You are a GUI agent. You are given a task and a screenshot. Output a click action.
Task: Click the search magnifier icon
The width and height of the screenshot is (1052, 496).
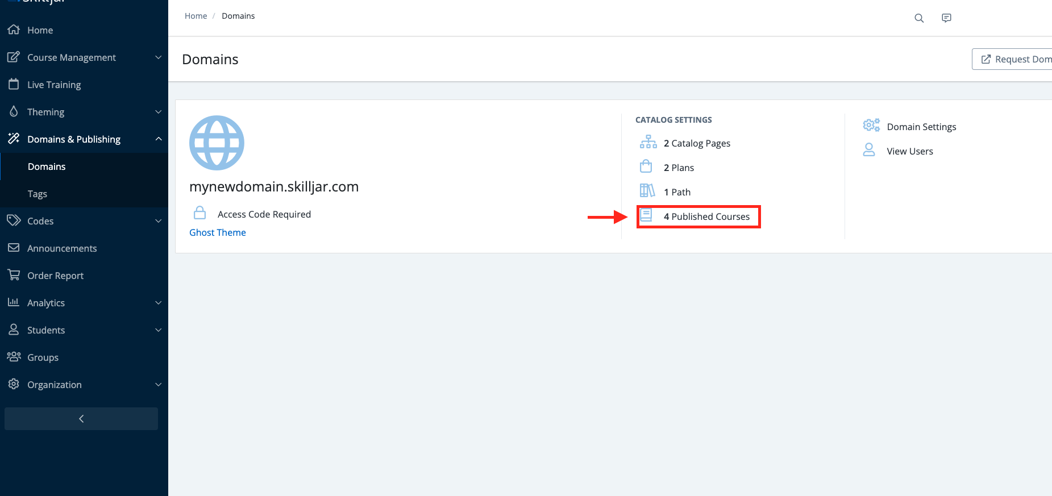click(918, 18)
